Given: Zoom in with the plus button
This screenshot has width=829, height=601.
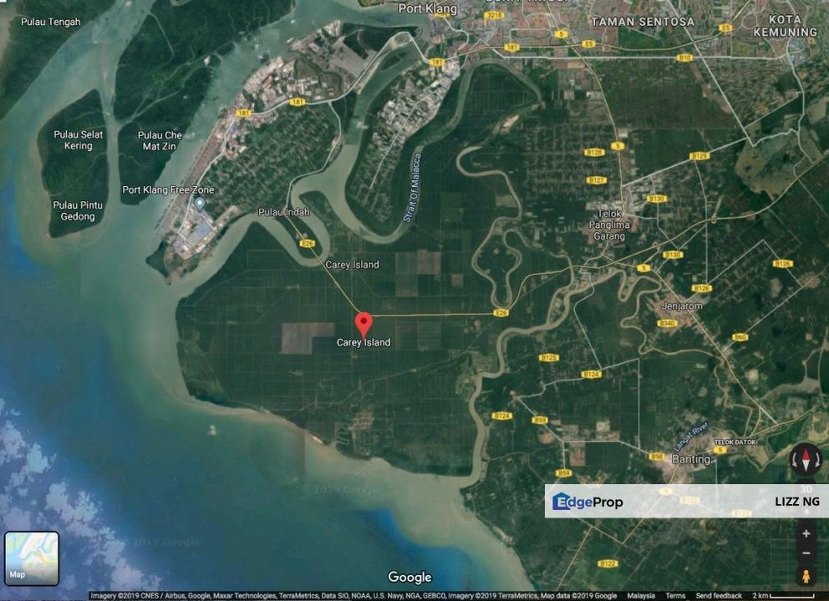Looking at the screenshot, I should point(806,533).
